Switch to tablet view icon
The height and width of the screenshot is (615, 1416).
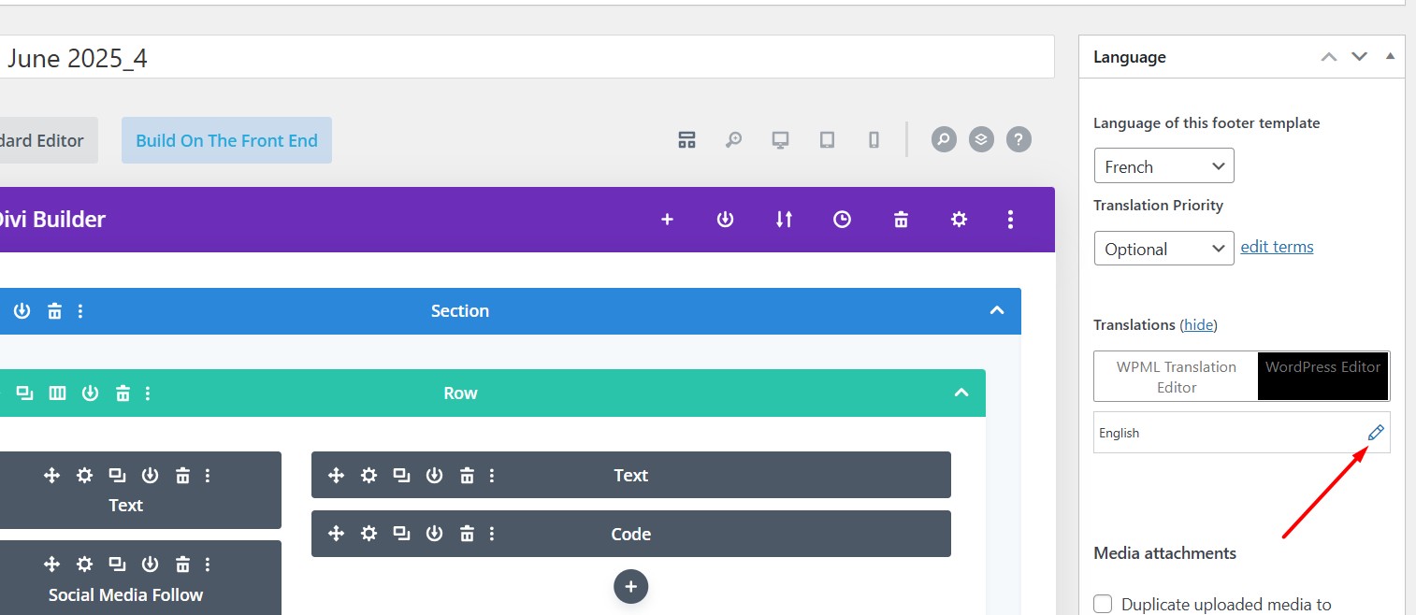click(x=827, y=140)
